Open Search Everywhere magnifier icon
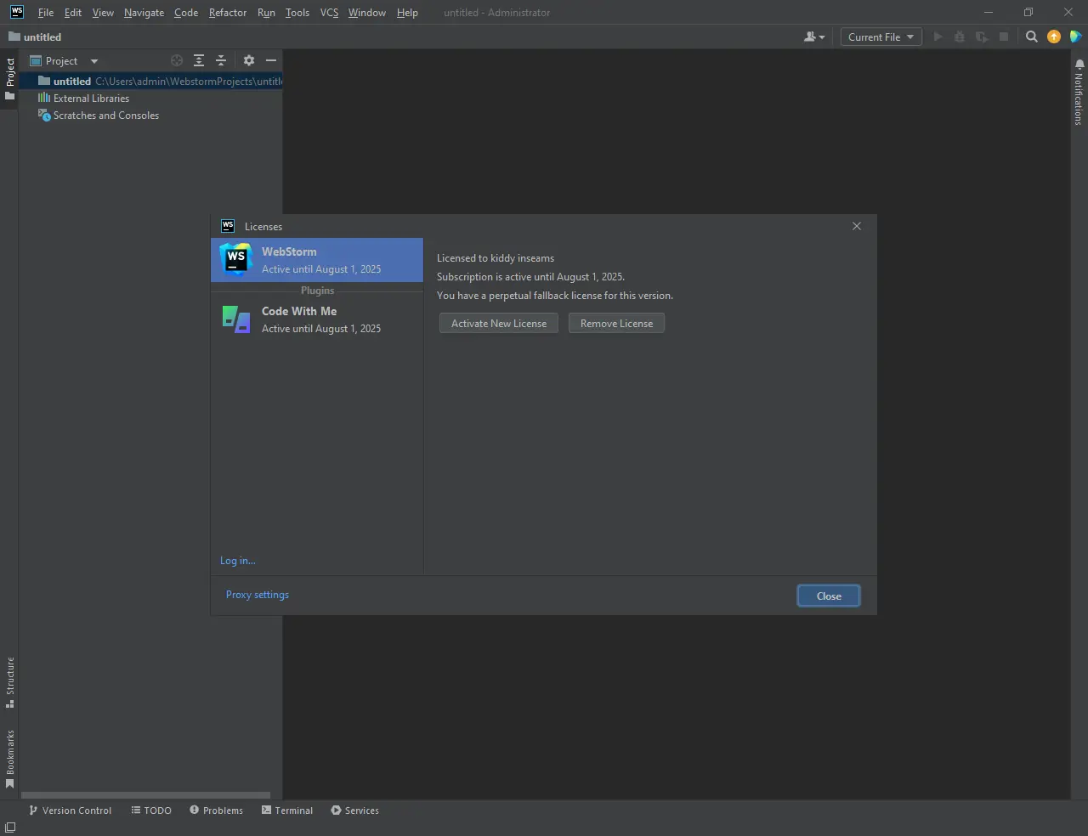1088x836 pixels. (1032, 37)
